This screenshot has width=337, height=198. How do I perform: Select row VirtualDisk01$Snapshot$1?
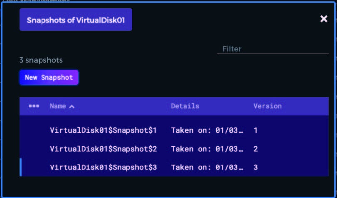174,130
